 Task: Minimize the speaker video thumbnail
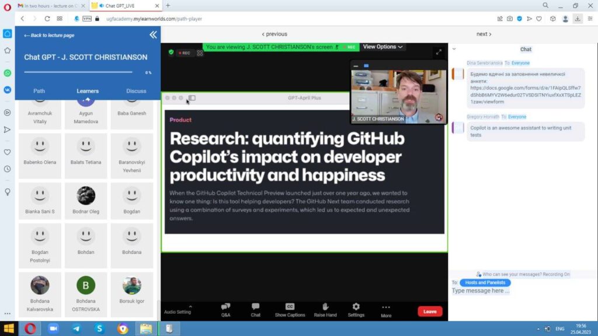(356, 66)
